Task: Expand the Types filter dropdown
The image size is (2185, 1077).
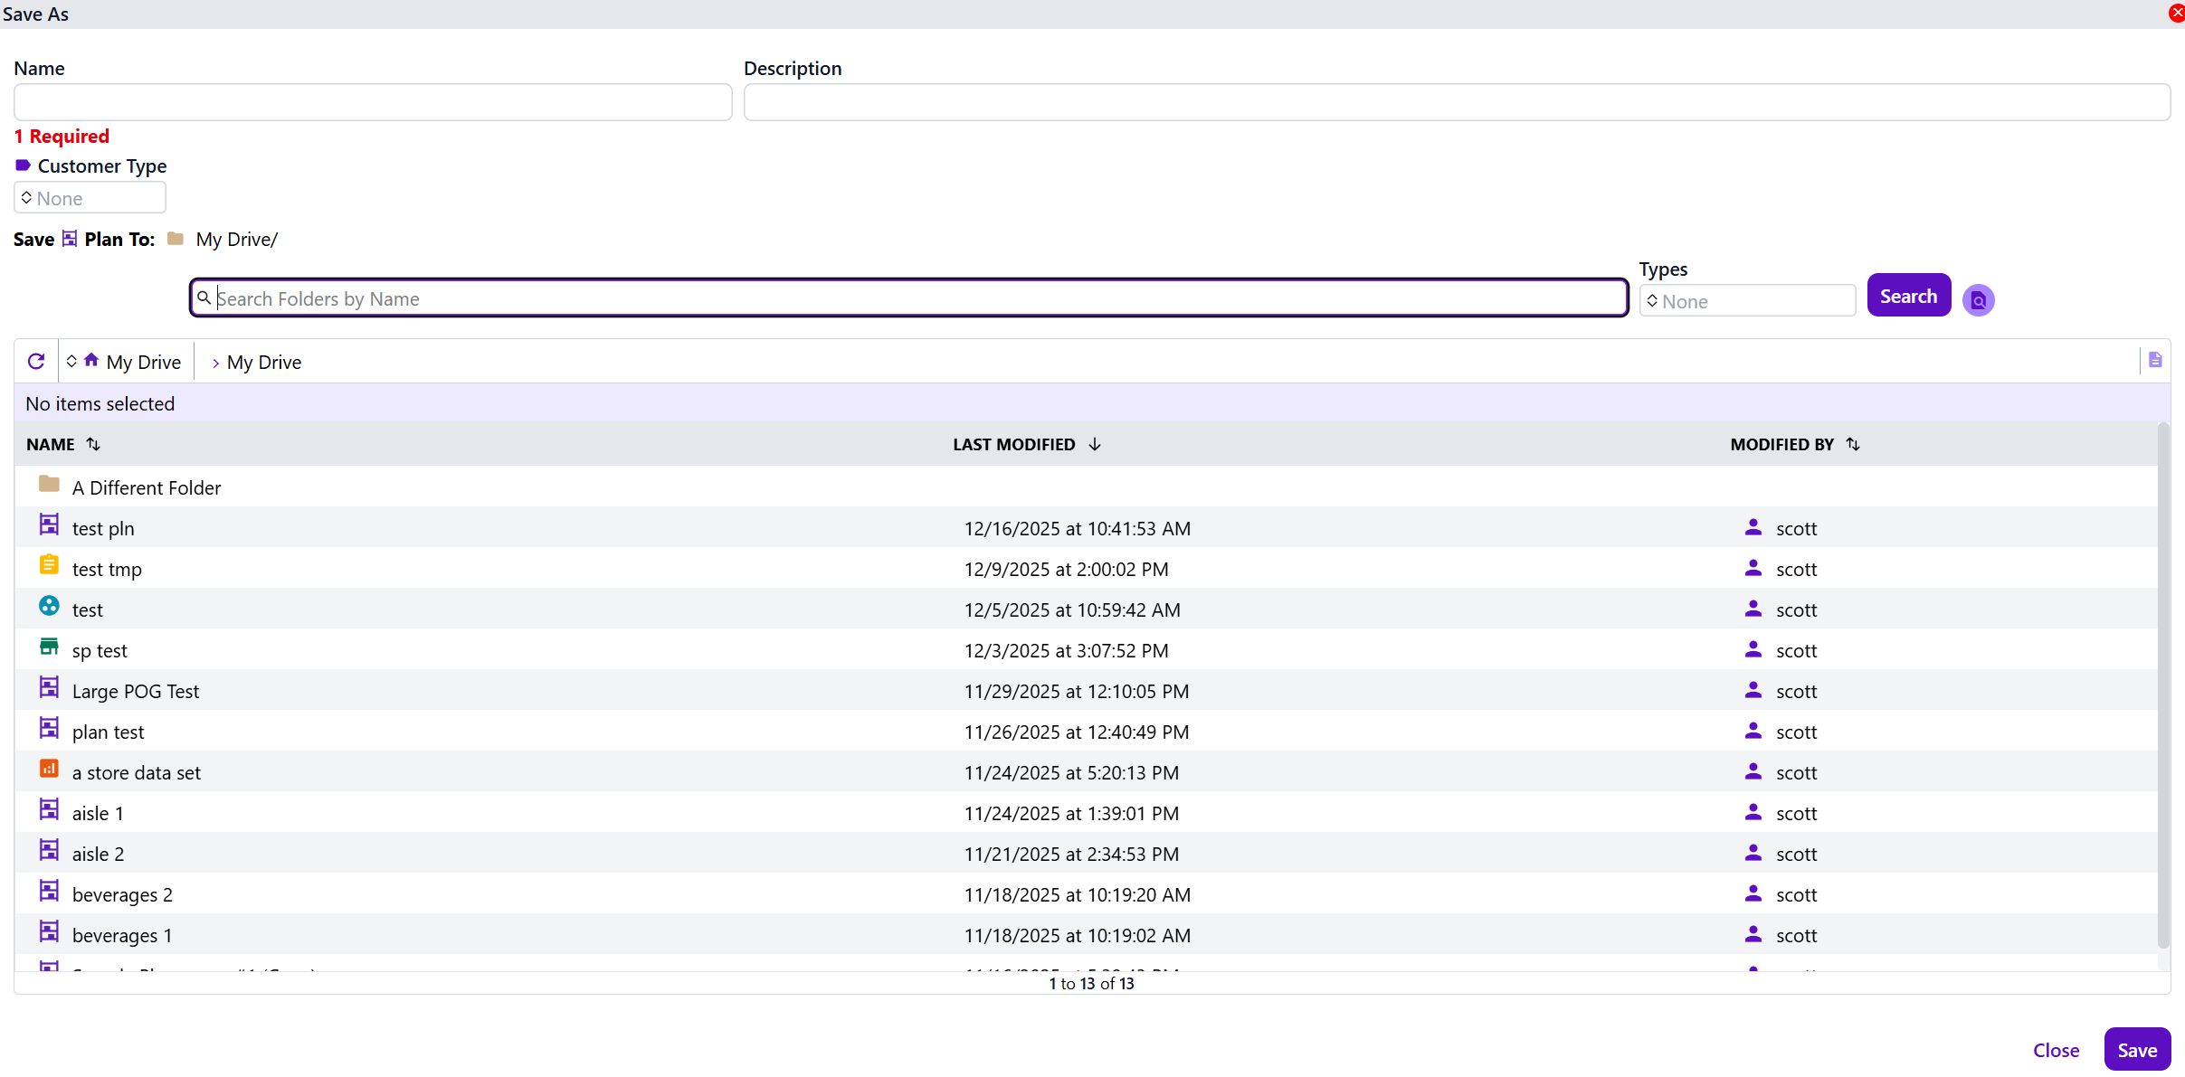Action: (1746, 301)
